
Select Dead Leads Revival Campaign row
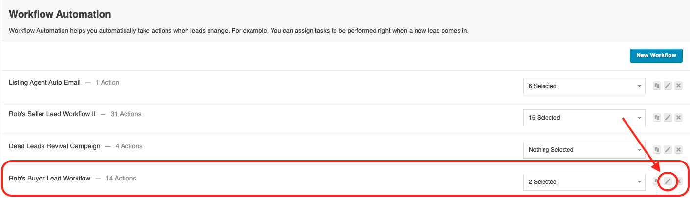pyautogui.click(x=345, y=150)
